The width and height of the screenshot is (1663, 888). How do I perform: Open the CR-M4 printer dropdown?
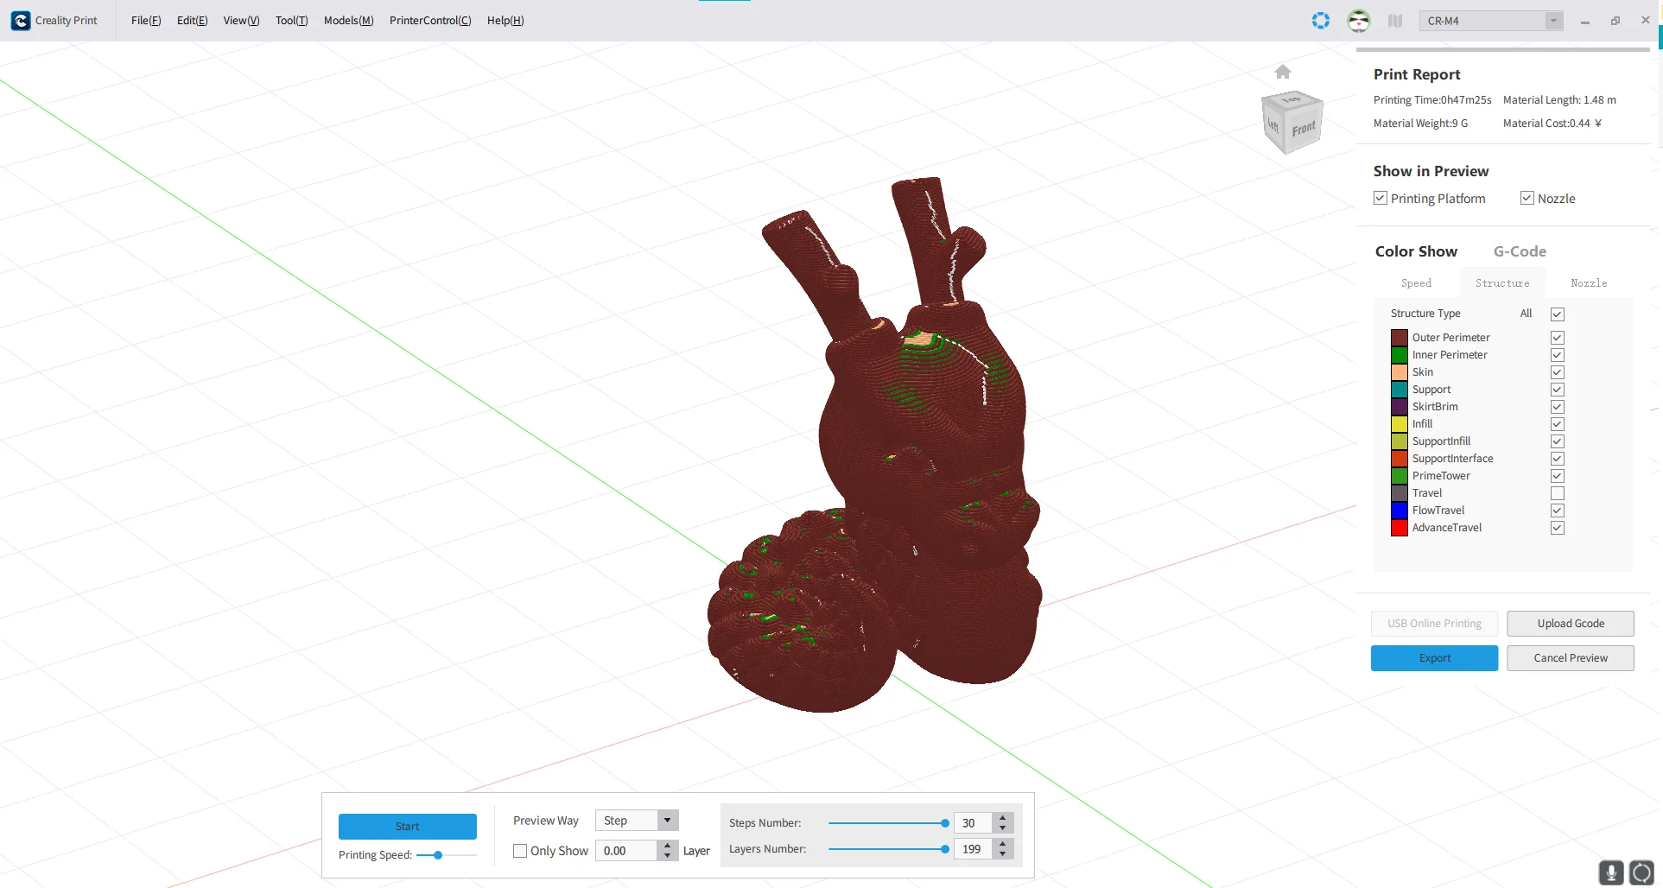click(x=1553, y=21)
